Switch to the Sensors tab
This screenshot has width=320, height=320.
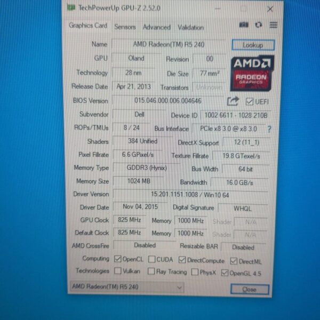click(125, 27)
